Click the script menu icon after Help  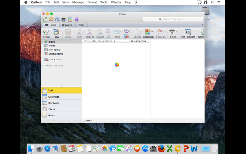136,2
